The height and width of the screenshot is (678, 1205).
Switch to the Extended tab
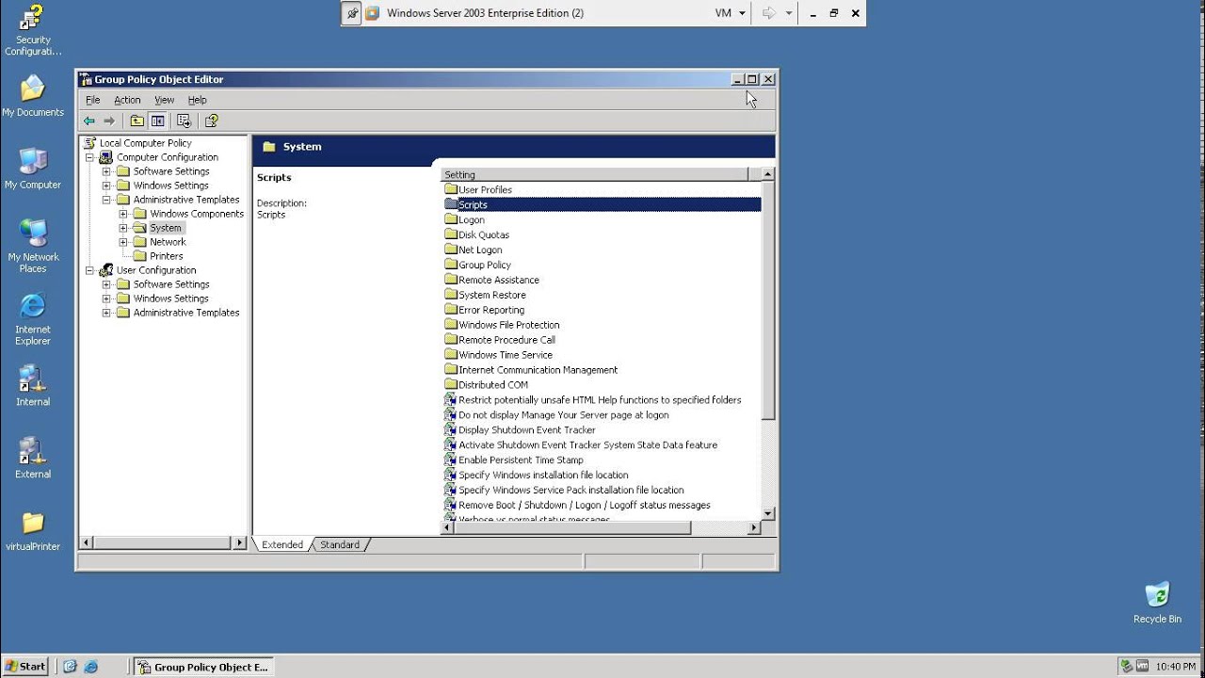click(282, 544)
